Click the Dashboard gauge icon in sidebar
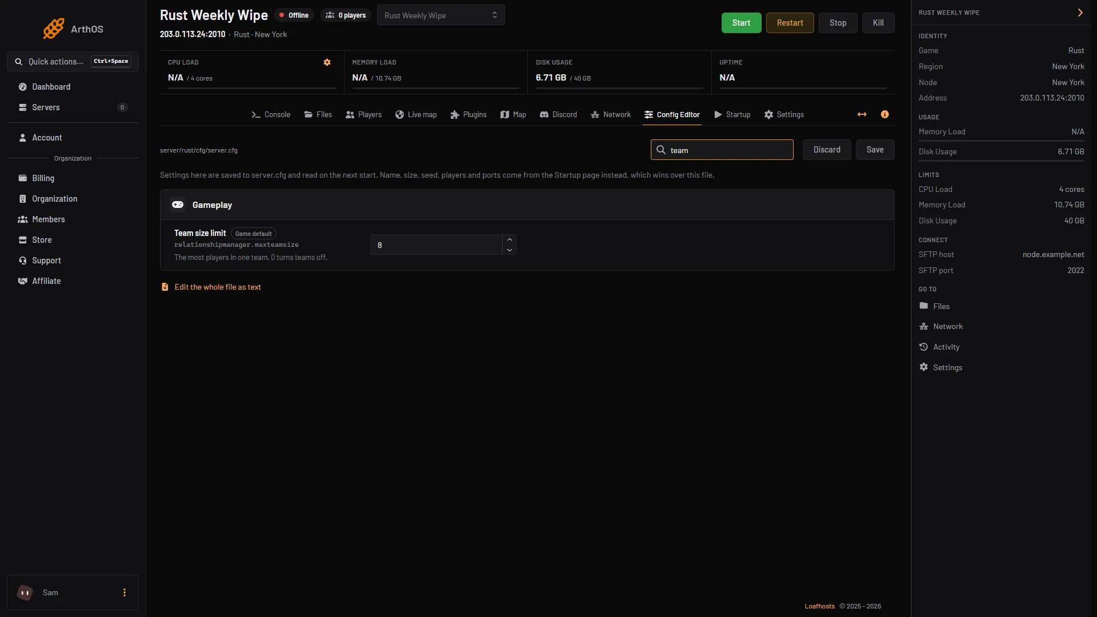This screenshot has height=617, width=1097. click(x=23, y=87)
